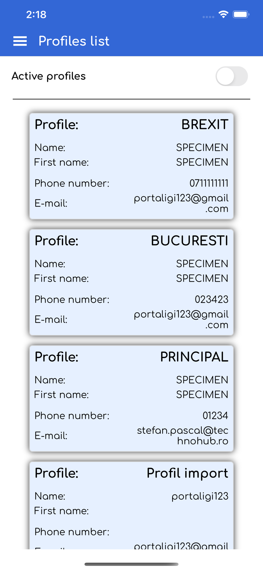The image size is (263, 571).
Task: Open the BUCURESTI profile card
Action: tap(131, 282)
